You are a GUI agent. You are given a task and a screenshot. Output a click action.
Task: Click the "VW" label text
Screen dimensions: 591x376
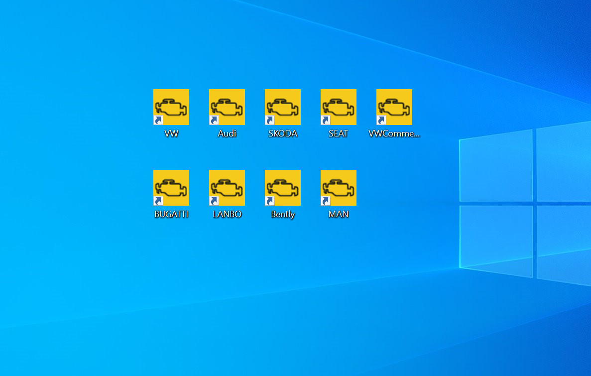171,133
